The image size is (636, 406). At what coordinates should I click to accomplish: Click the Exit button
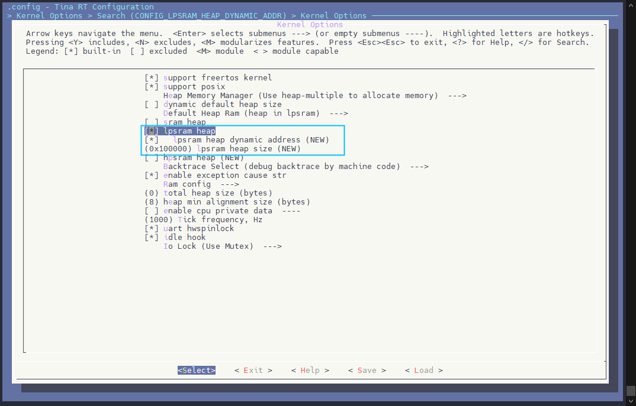pyautogui.click(x=253, y=371)
